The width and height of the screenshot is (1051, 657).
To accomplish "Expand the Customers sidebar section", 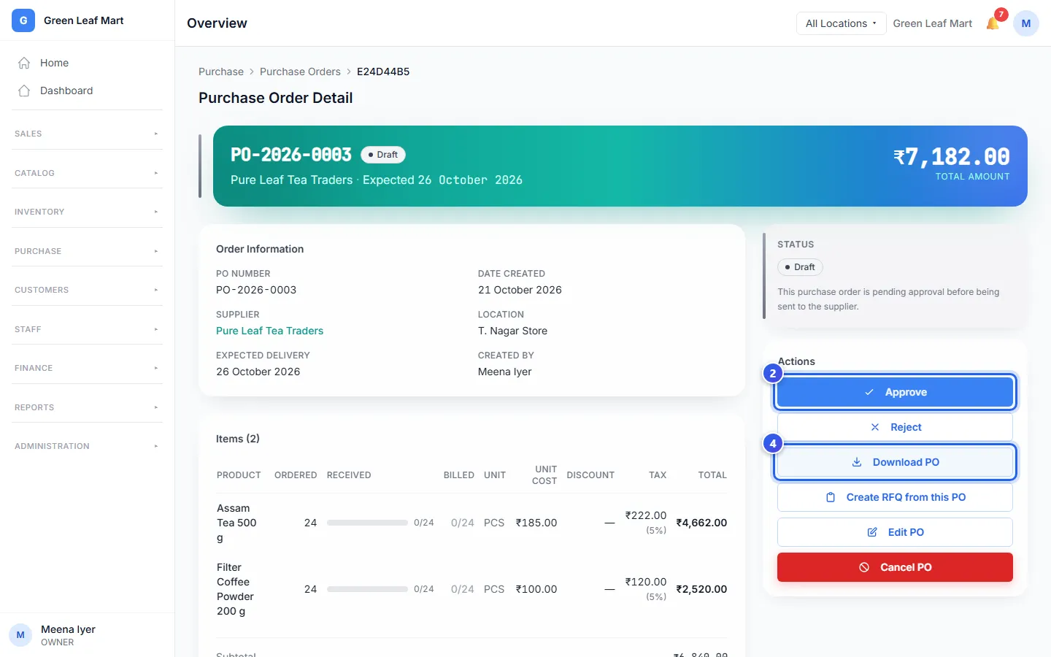I will (87, 290).
